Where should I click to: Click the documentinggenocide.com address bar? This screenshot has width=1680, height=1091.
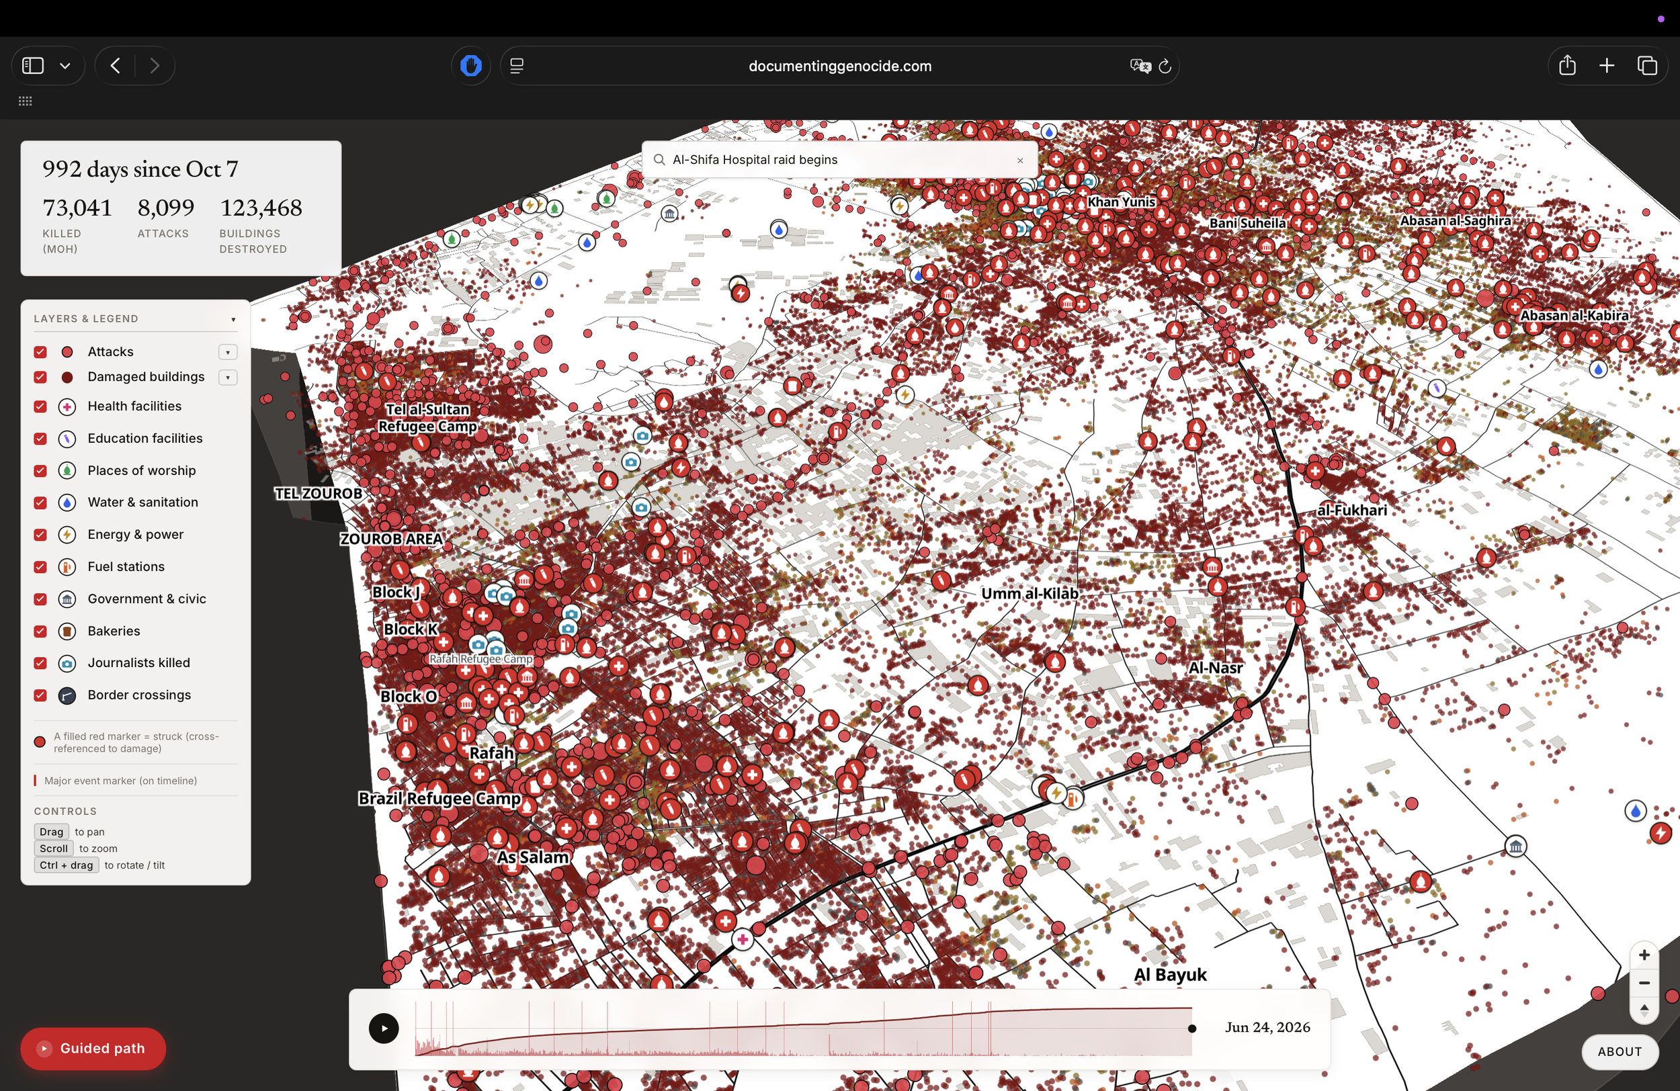click(839, 66)
